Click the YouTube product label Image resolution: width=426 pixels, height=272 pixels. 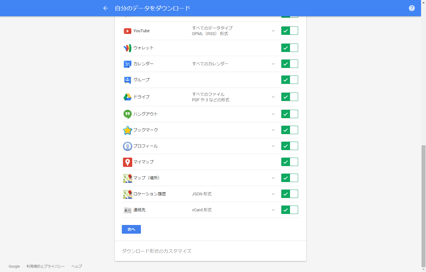(142, 31)
